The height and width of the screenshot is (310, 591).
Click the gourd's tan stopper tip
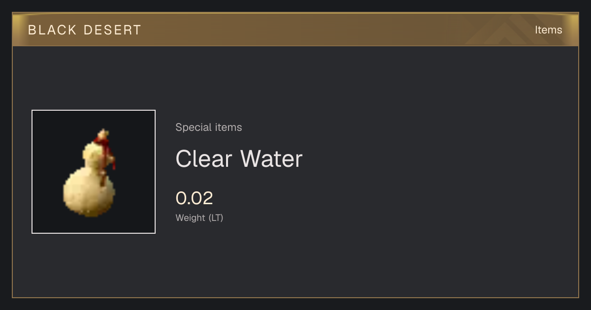[103, 133]
